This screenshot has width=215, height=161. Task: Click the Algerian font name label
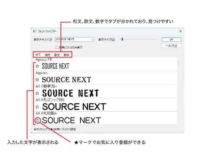pos(41,73)
